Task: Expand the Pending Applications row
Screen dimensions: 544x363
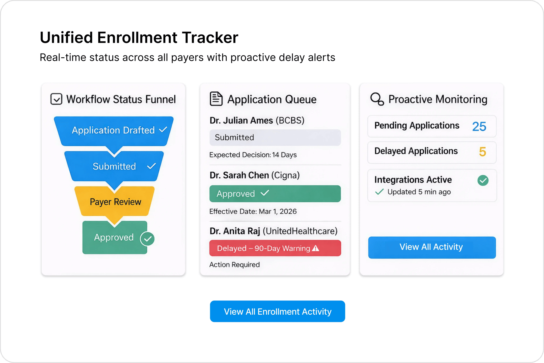Action: [x=431, y=126]
